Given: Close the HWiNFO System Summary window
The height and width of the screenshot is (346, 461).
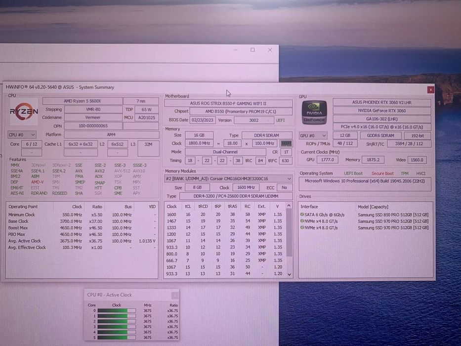Looking at the screenshot, I should pos(430,90).
